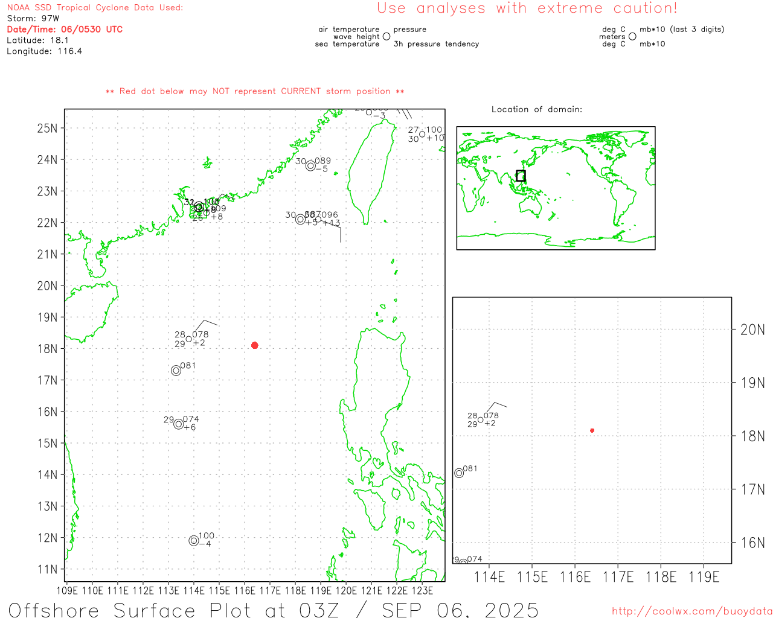Select the station marker labeled 089 -5
773x618 pixels.
tap(311, 166)
